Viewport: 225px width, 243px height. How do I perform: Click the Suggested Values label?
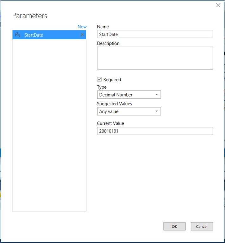pos(114,104)
